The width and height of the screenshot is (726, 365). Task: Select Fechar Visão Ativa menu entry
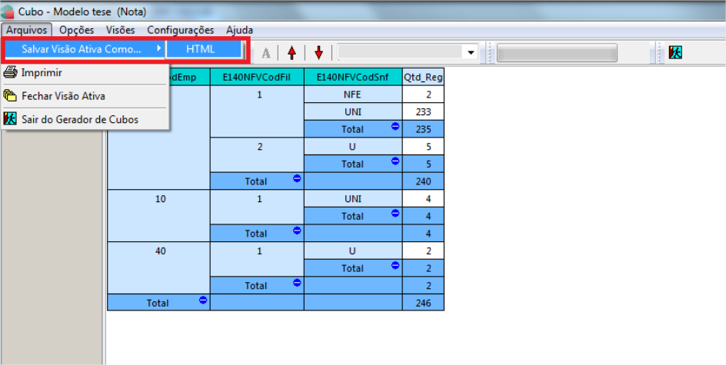[x=63, y=96]
